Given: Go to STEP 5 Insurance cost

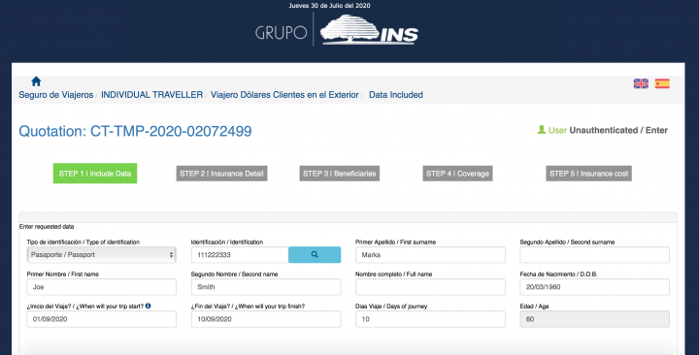Looking at the screenshot, I should pyautogui.click(x=589, y=174).
